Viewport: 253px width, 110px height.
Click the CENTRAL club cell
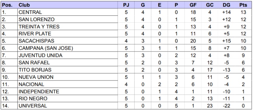[x=67, y=12]
